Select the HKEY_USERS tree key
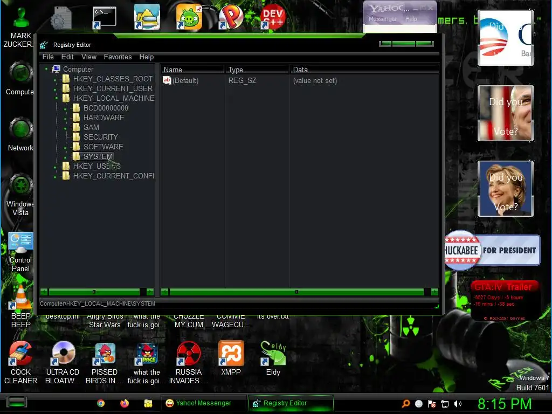 [x=96, y=166]
